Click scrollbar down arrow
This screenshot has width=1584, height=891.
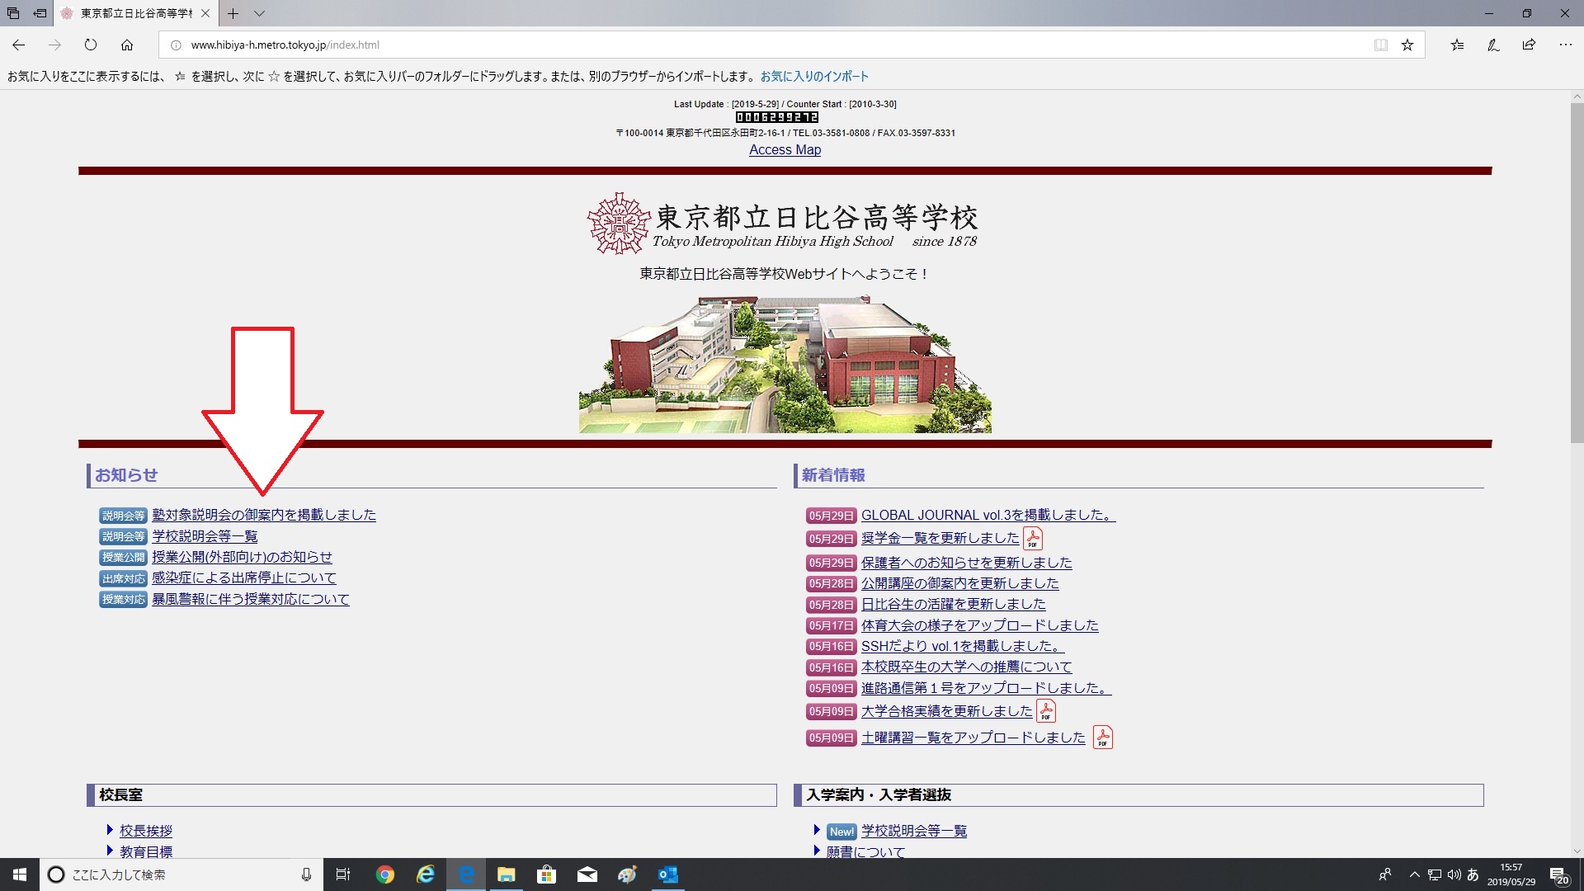[x=1577, y=851]
